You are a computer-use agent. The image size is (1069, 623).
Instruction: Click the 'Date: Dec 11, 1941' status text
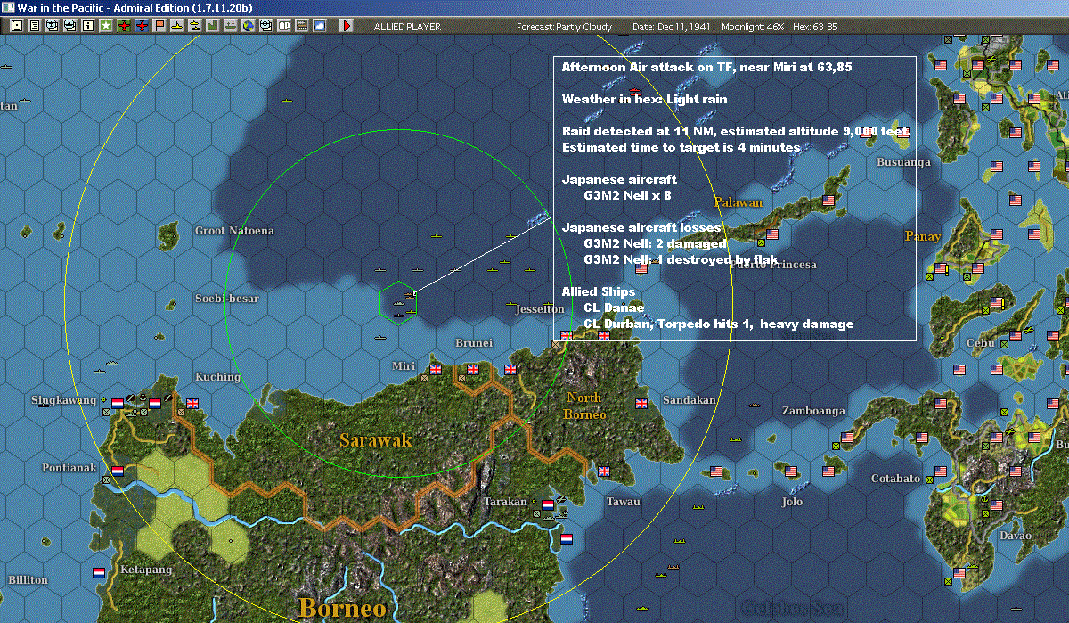[671, 27]
